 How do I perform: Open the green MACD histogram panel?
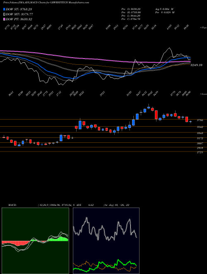click(x=35, y=241)
